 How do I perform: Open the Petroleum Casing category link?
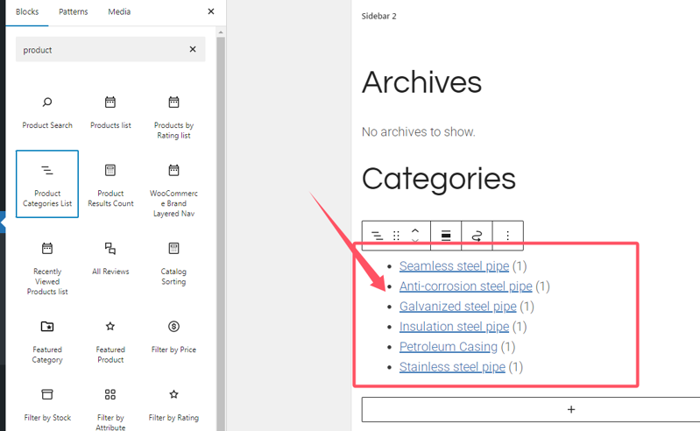(x=449, y=347)
